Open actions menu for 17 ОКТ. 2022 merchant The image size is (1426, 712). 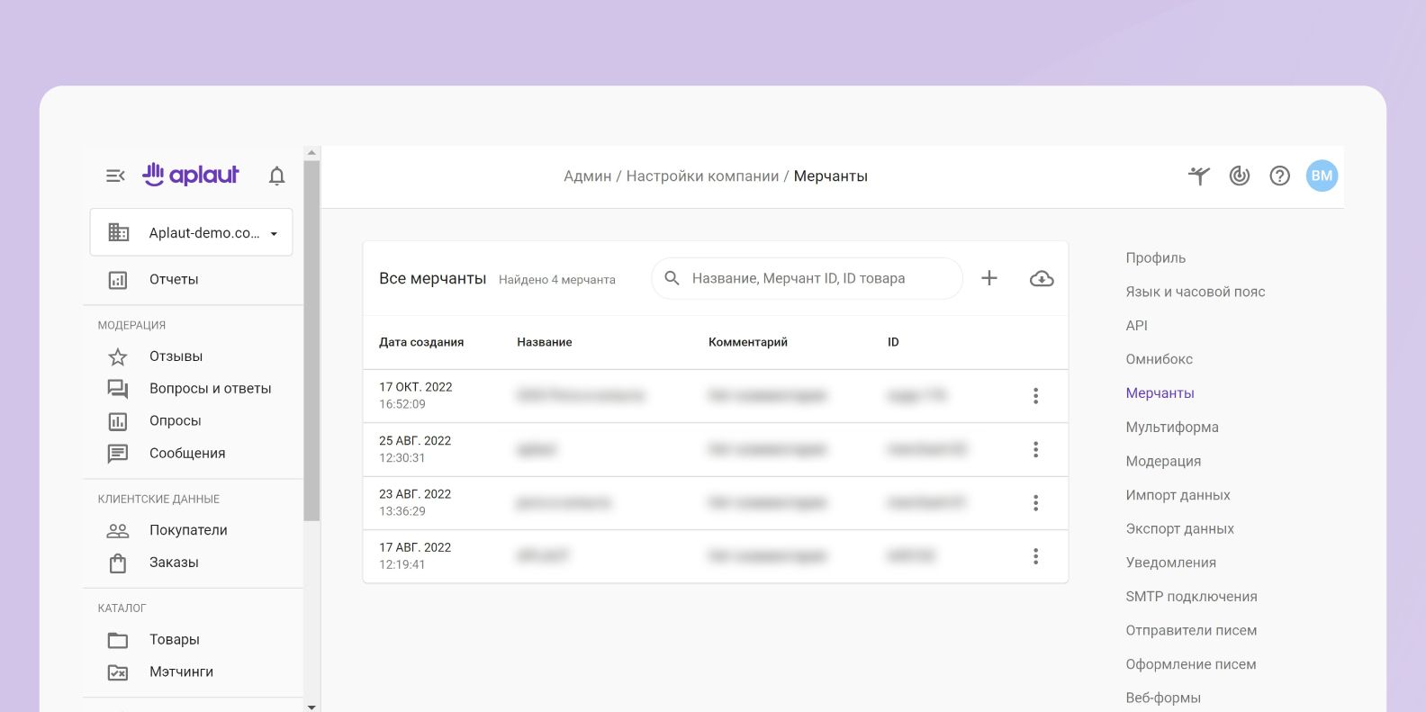pyautogui.click(x=1035, y=396)
